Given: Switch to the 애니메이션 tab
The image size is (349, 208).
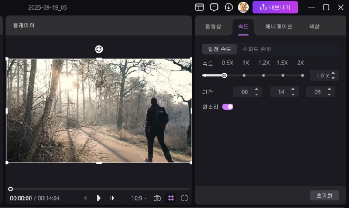Looking at the screenshot, I should [x=279, y=27].
